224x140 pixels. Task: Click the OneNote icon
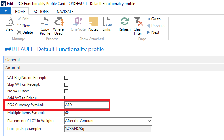pos(78,22)
